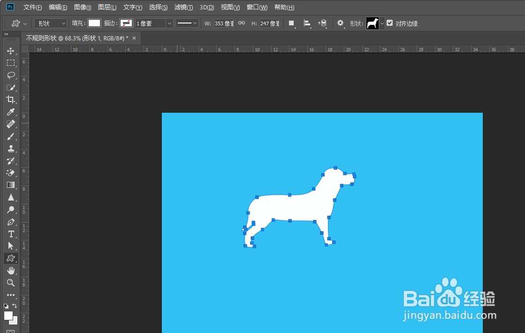The width and height of the screenshot is (525, 333).
Task: Open path arrangement options
Action: (322, 23)
